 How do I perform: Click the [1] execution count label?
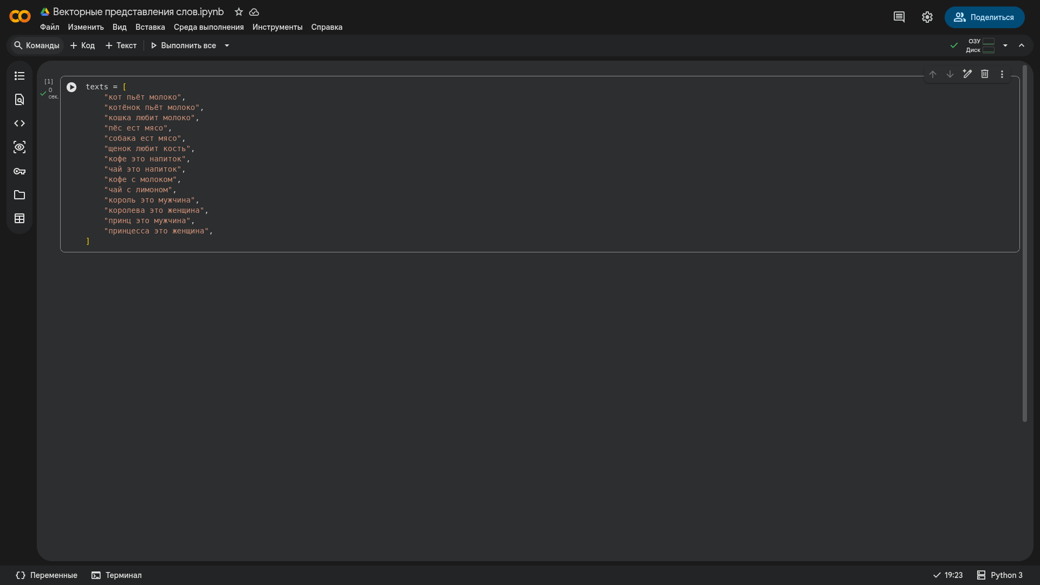coord(49,81)
